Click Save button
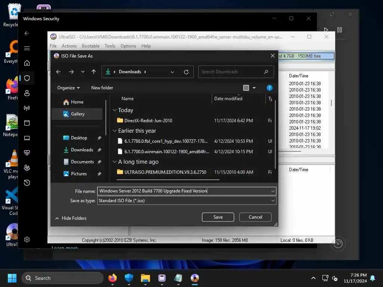 tap(218, 217)
